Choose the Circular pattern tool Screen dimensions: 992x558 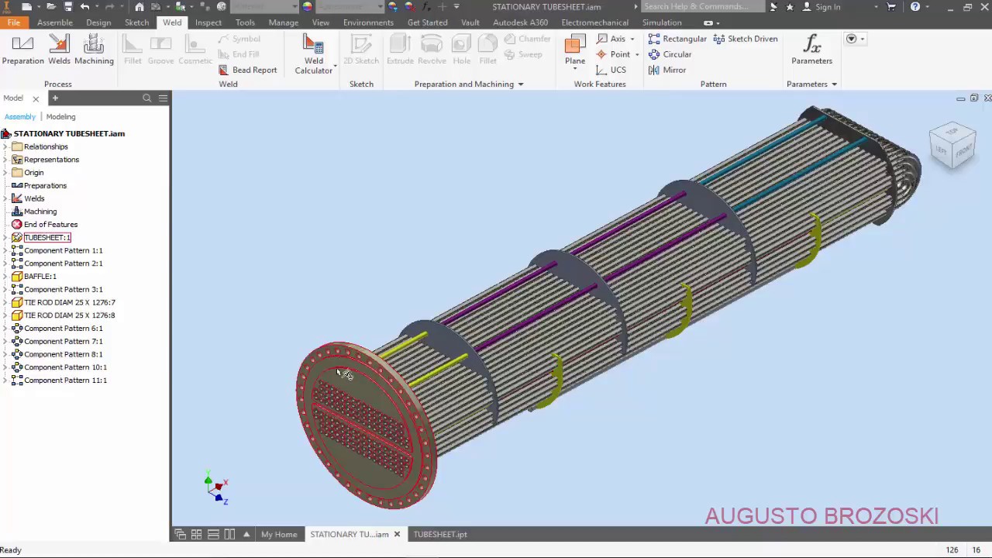[670, 54]
